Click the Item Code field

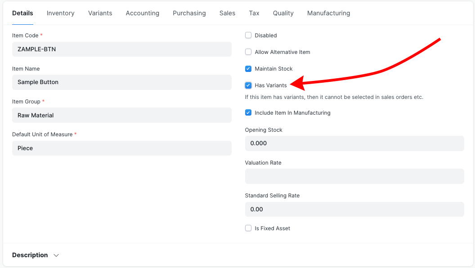click(122, 49)
